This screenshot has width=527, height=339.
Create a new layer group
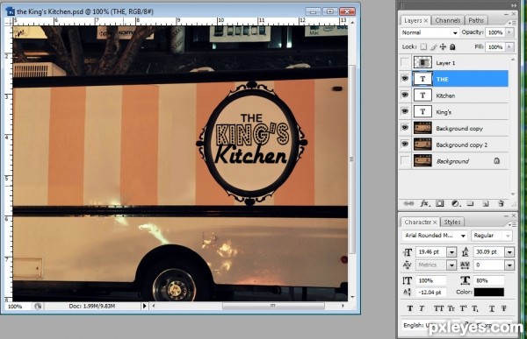click(x=470, y=203)
